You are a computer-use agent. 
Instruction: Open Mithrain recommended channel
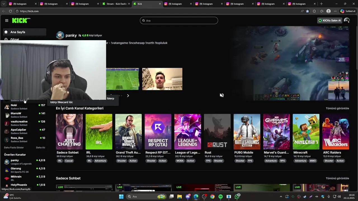25,178
